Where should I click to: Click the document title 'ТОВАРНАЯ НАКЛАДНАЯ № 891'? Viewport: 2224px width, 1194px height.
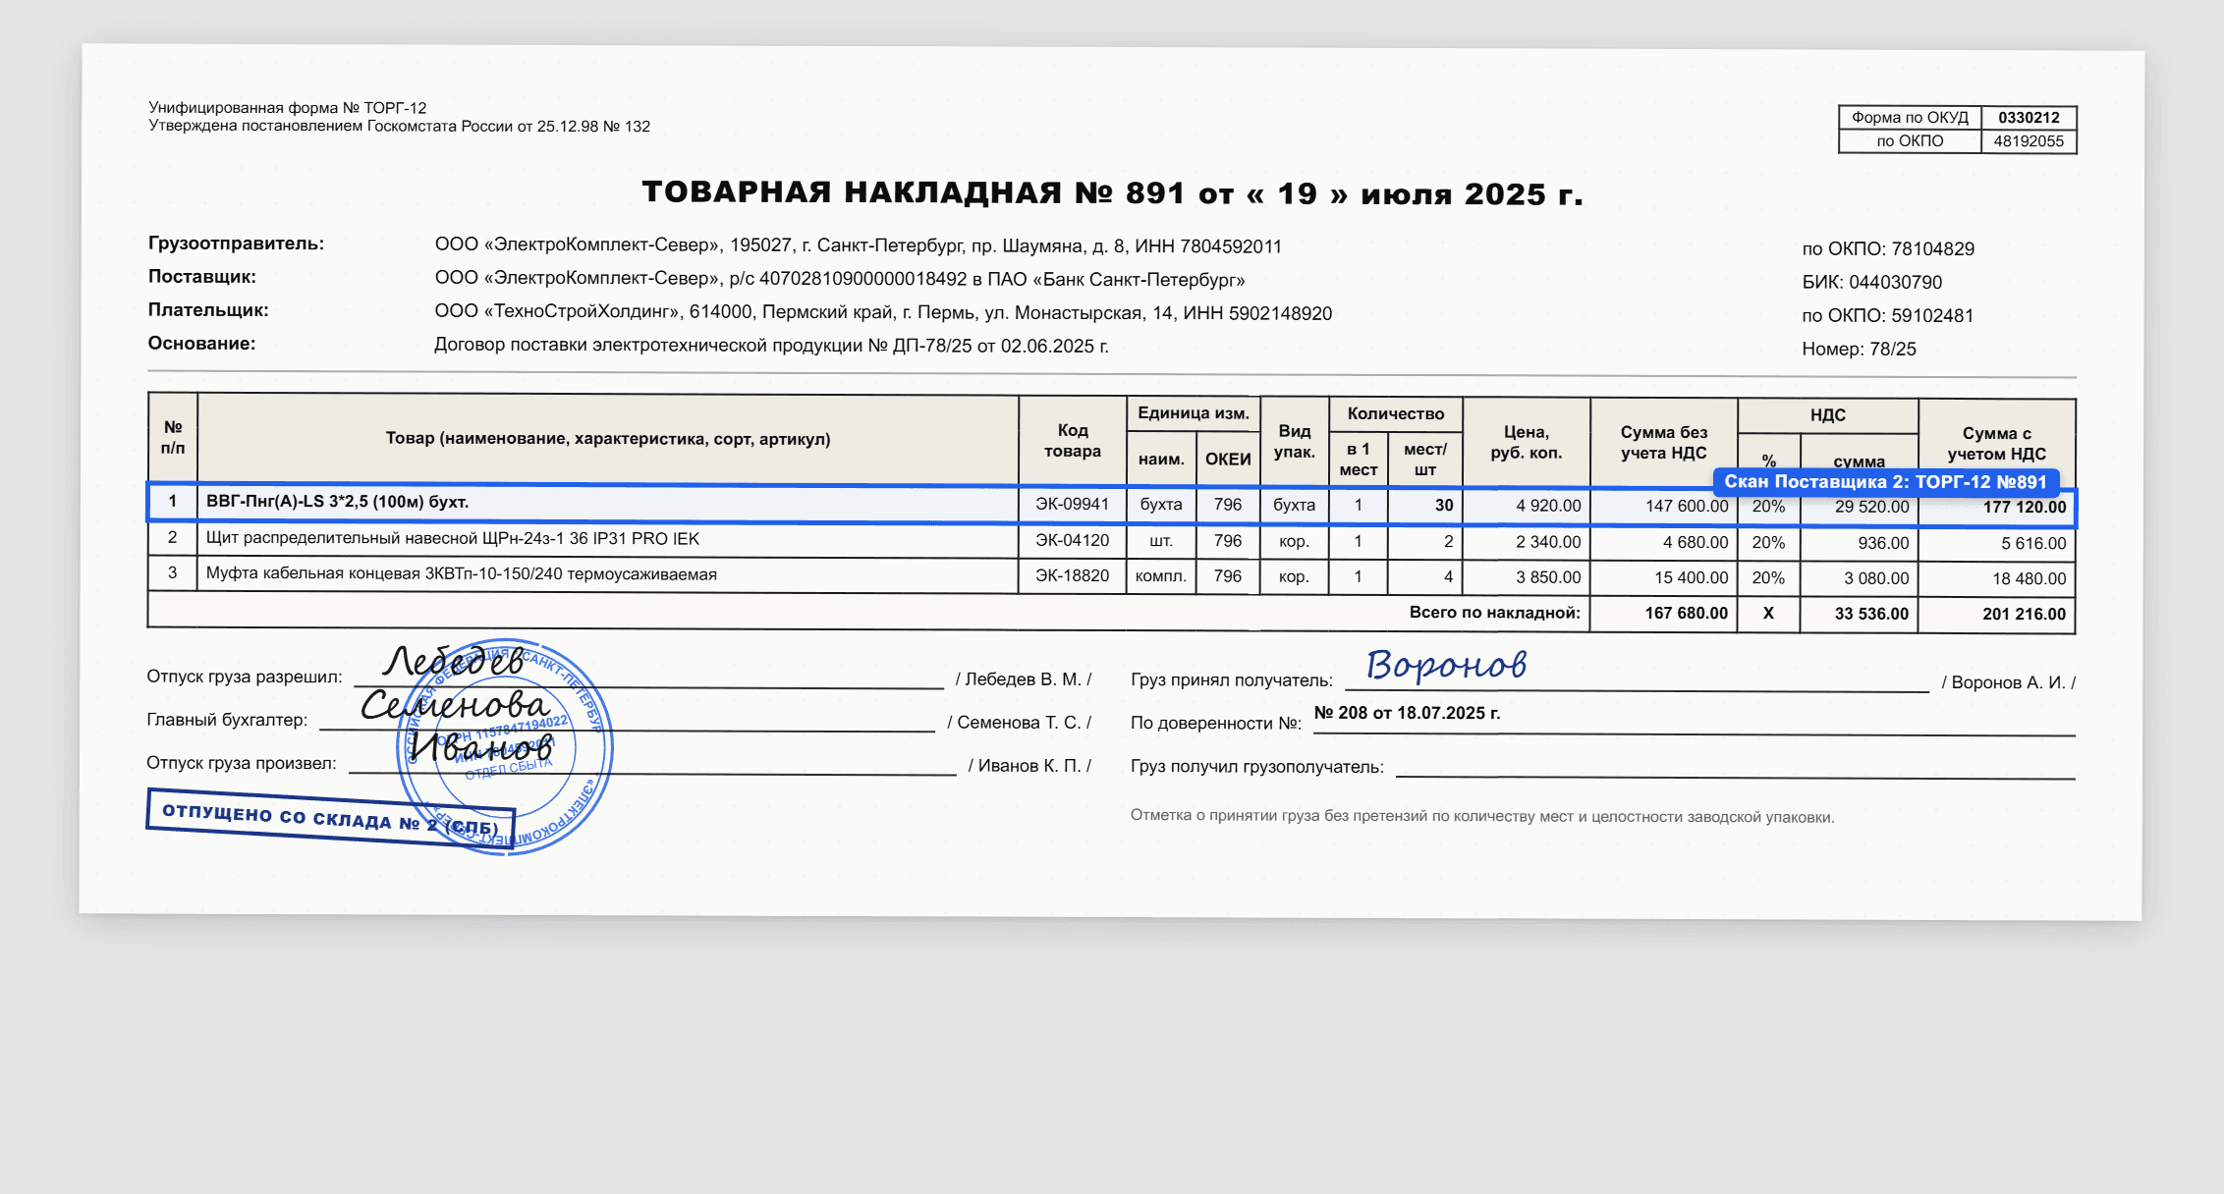pos(915,192)
